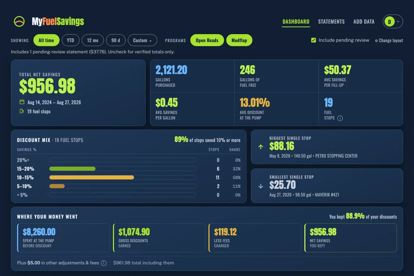414x276 pixels.
Task: Click the green D user avatar
Action: [389, 22]
